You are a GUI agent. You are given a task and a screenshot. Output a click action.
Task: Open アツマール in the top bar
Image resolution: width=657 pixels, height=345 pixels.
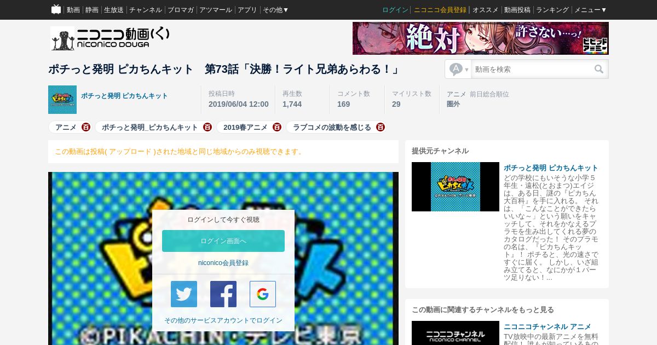click(x=216, y=10)
